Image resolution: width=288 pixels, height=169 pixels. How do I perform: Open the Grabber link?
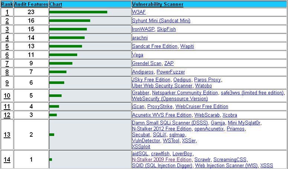(x=141, y=93)
